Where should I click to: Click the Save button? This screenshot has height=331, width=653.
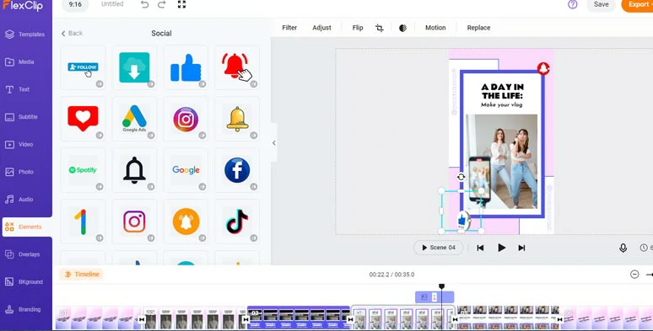601,4
